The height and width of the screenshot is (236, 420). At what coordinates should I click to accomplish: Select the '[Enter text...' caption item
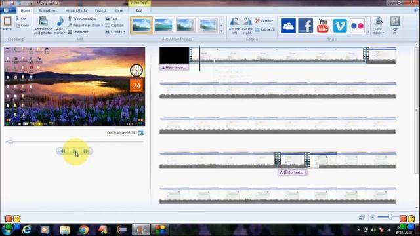click(292, 172)
